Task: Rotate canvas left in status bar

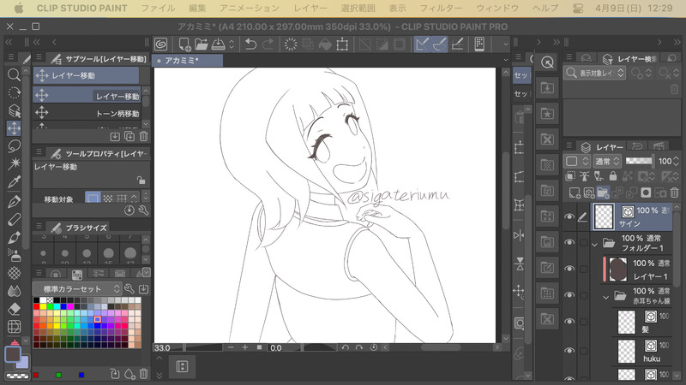Action: pyautogui.click(x=346, y=347)
